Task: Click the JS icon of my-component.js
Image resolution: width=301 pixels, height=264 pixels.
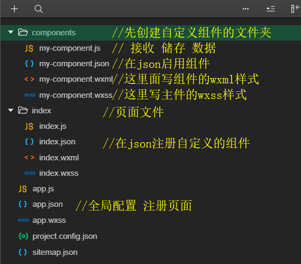Action: click(29, 48)
